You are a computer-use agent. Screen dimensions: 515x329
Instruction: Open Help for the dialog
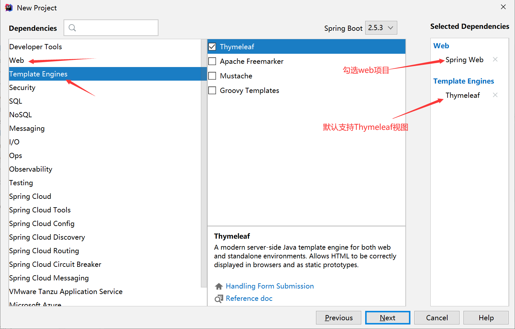coord(486,318)
